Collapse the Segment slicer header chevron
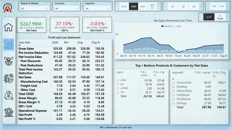The height and width of the screenshot is (130, 232). 109,3
